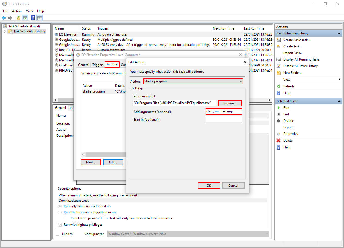
Task: Click the Up one level folder icon
Action: pos(18,18)
